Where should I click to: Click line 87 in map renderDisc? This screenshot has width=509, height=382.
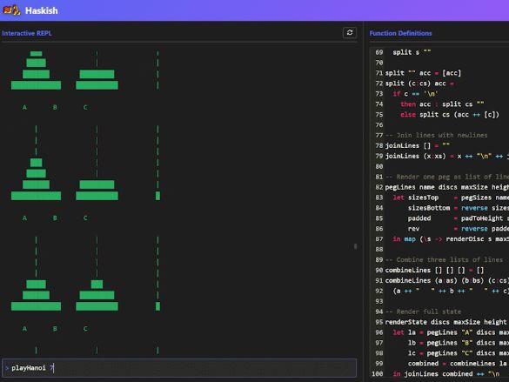[x=451, y=239]
